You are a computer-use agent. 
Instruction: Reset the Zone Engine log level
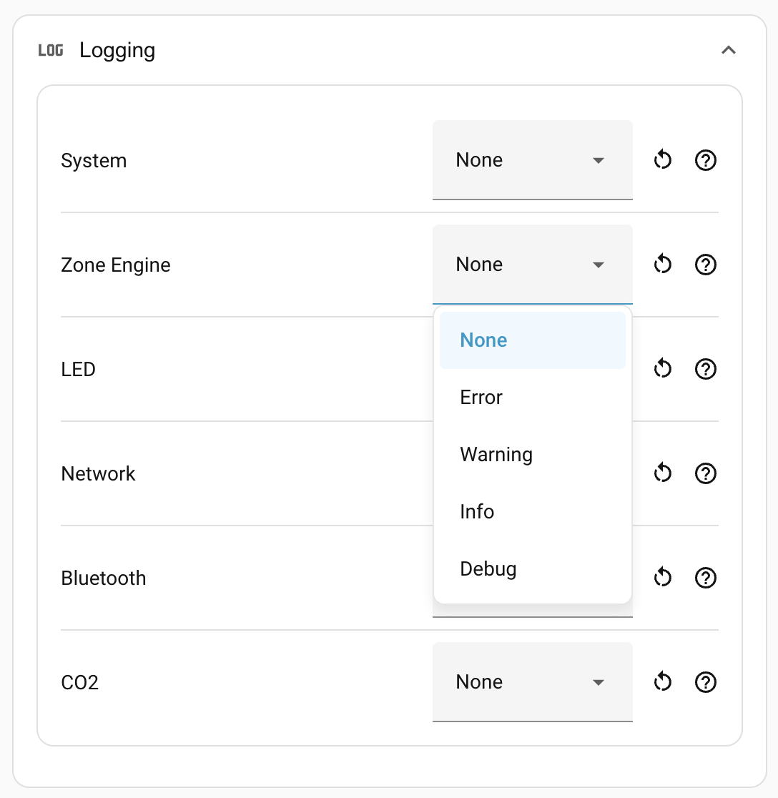pos(662,265)
